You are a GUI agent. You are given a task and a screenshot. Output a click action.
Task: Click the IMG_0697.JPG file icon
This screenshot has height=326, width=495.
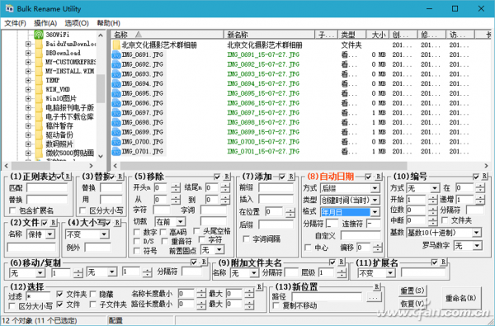(x=116, y=113)
